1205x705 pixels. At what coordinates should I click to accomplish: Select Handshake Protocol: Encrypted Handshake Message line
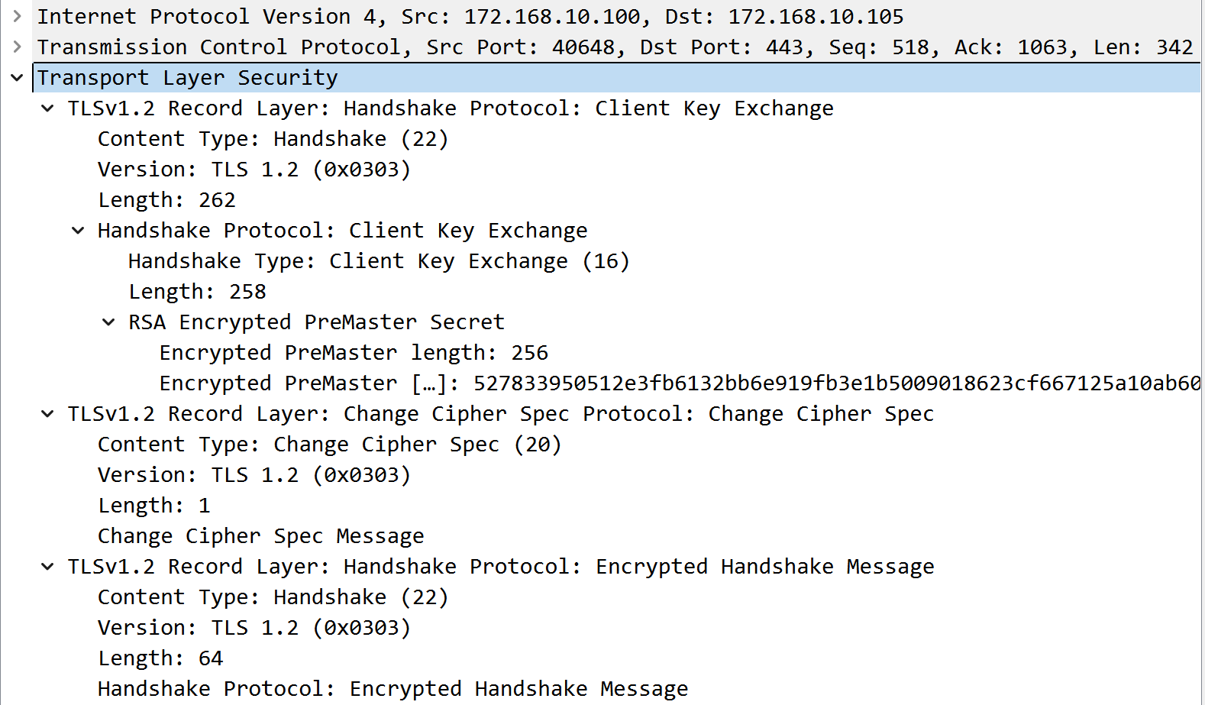[x=393, y=689]
